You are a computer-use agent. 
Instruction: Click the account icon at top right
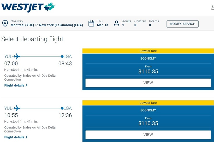click(213, 7)
